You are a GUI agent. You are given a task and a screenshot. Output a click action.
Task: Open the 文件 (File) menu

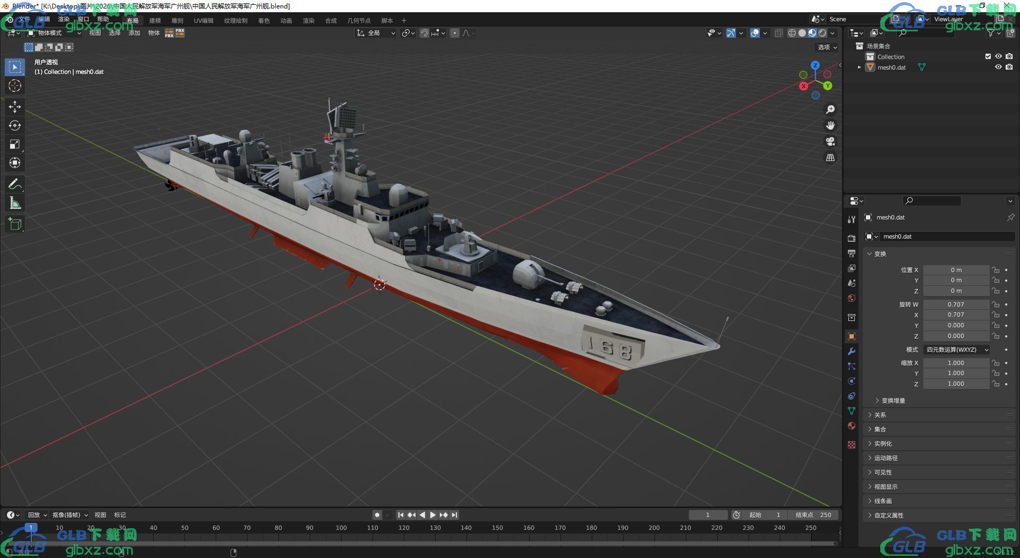pos(24,20)
